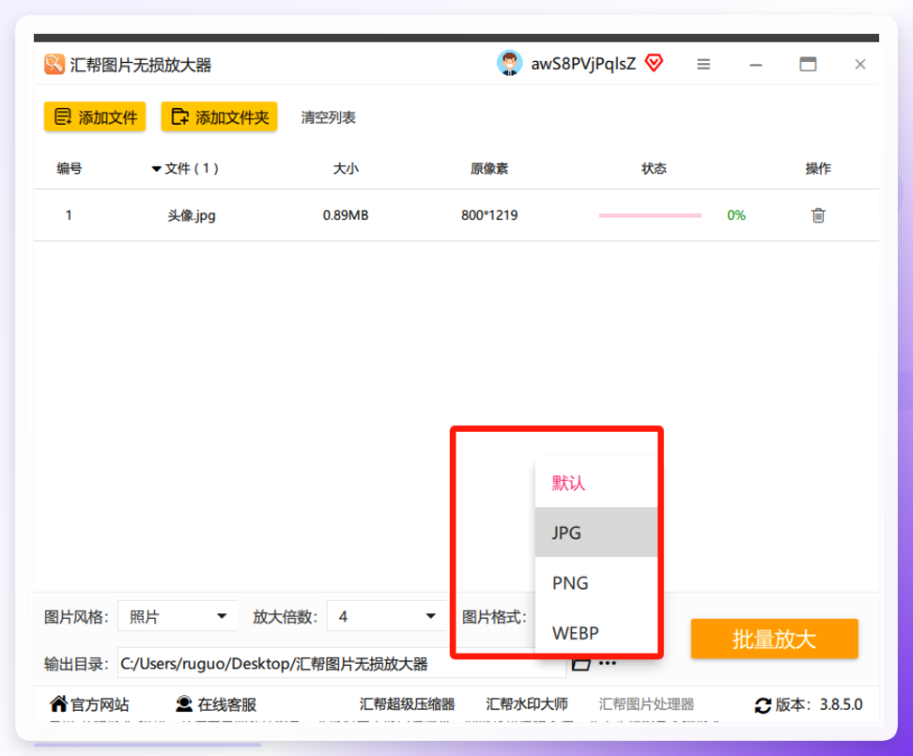913x756 pixels.
Task: Open 在线客服 link
Action: coord(226,704)
